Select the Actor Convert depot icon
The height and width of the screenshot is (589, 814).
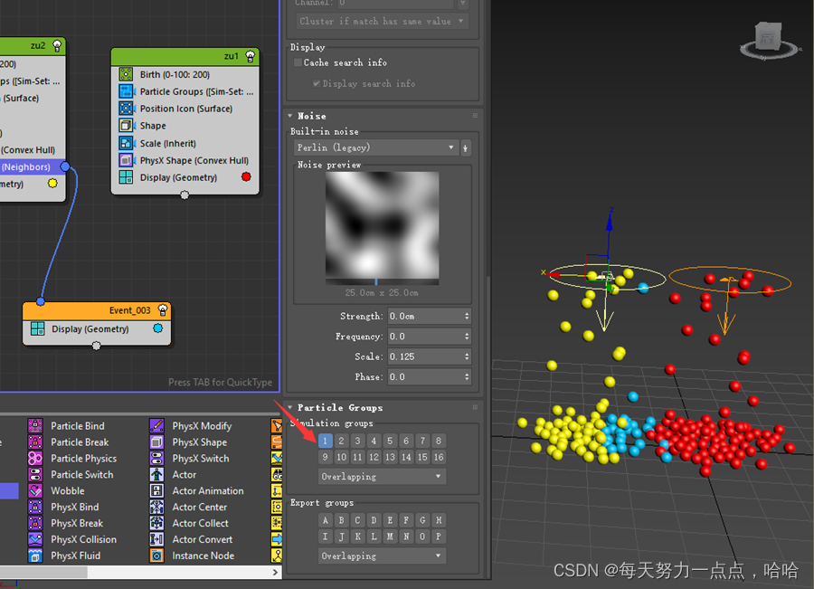156,539
